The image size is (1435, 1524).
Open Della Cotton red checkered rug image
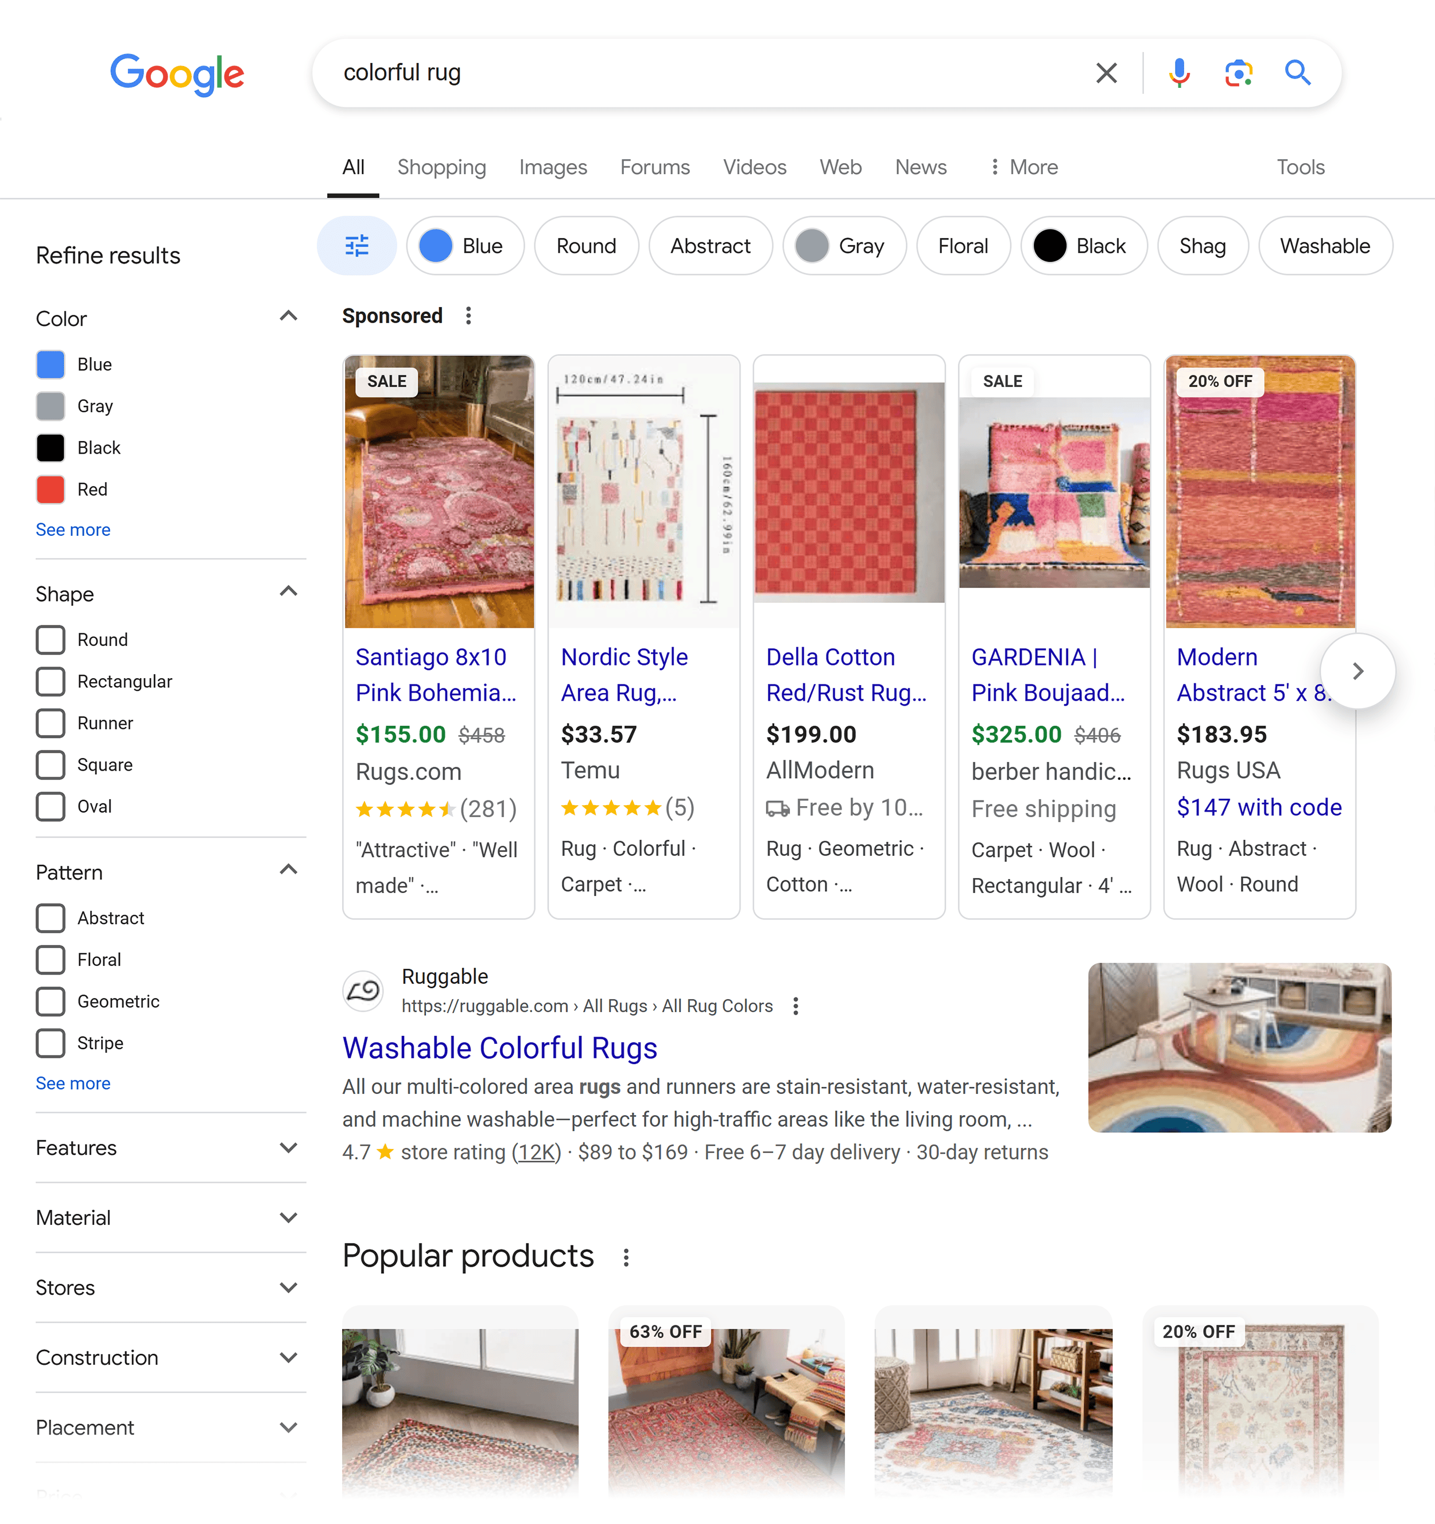[849, 492]
